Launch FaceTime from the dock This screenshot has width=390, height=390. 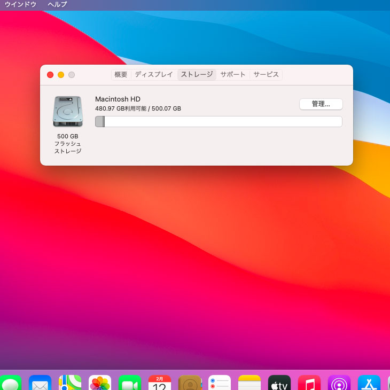tap(130, 383)
